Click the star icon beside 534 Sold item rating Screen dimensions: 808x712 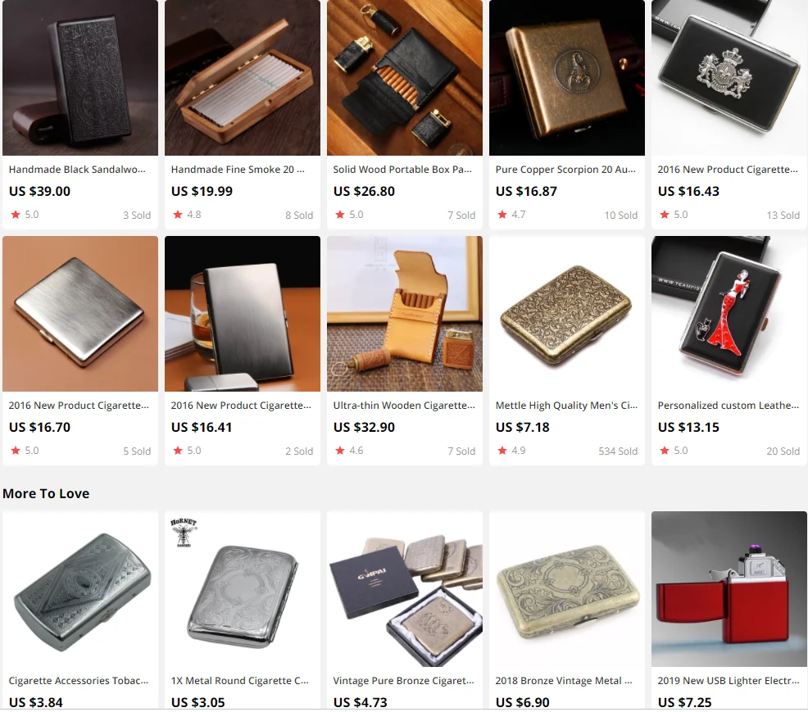(502, 451)
